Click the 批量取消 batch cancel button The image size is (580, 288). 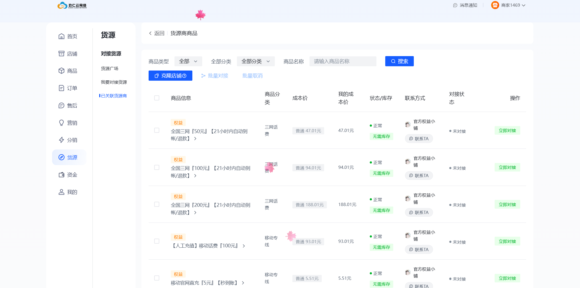pos(252,76)
